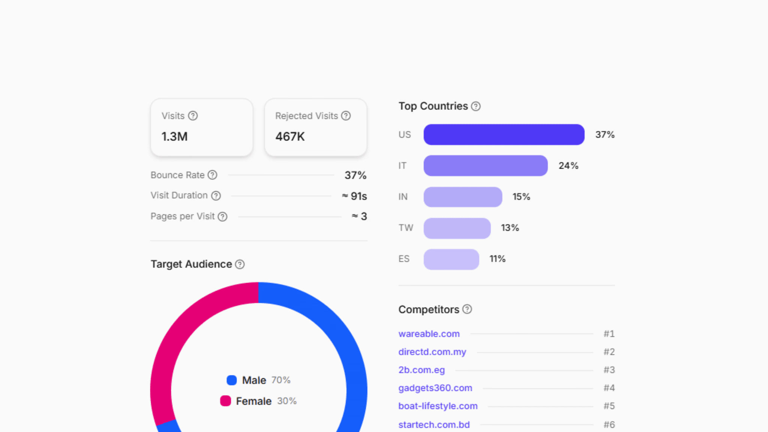The image size is (768, 432).
Task: Click the Competitors heading
Action: pyautogui.click(x=429, y=310)
